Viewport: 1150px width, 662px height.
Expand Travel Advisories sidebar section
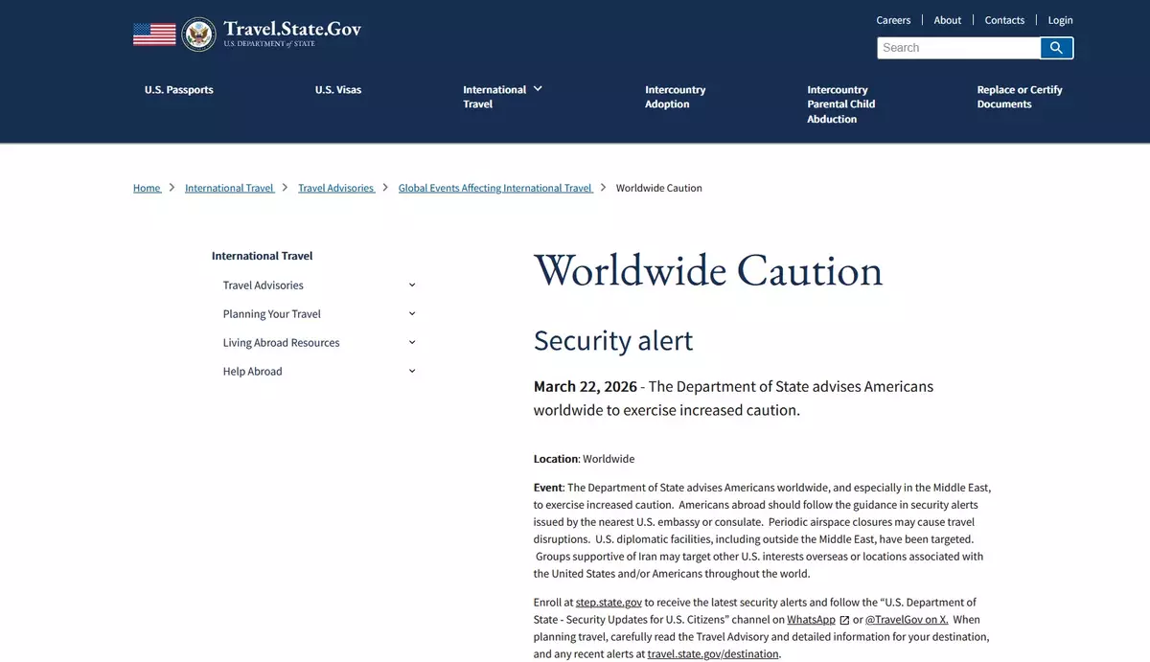click(x=412, y=285)
